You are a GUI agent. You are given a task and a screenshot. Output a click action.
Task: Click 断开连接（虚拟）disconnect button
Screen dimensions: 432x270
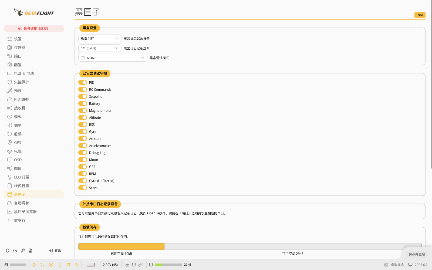[34, 29]
